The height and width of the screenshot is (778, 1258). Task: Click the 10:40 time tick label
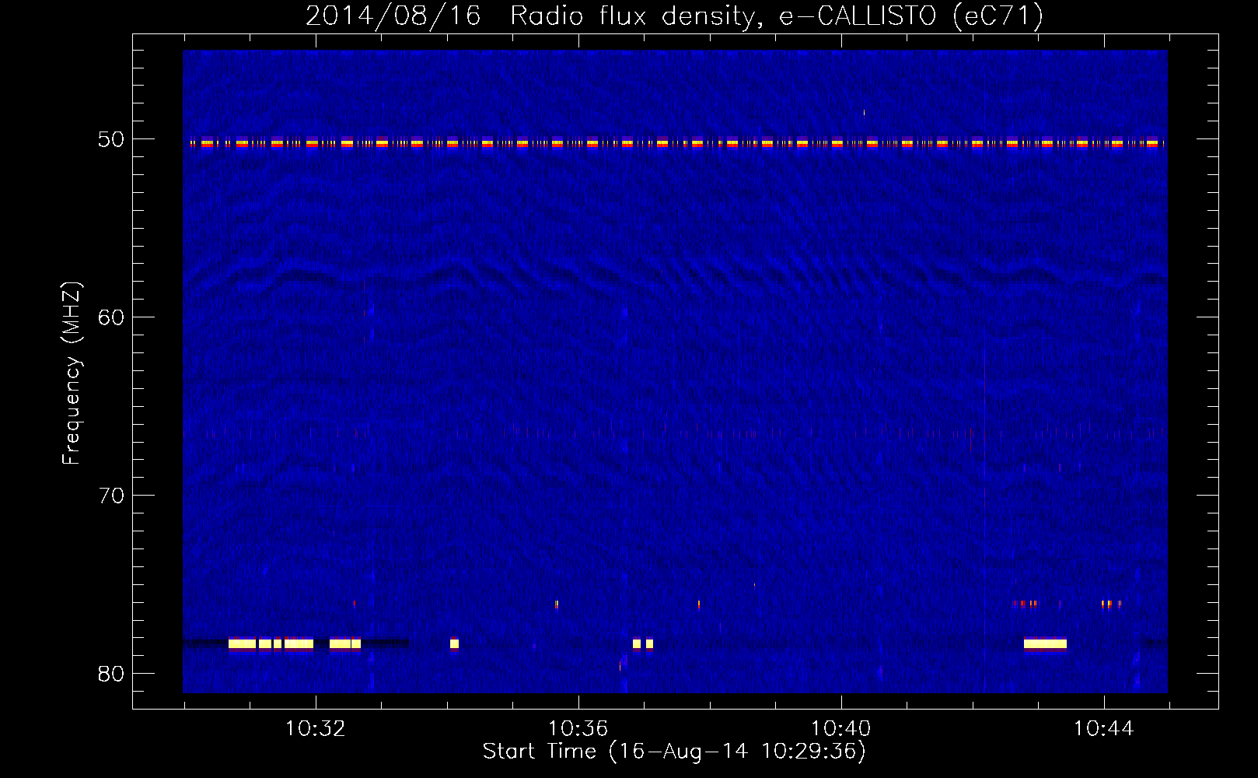coord(840,729)
